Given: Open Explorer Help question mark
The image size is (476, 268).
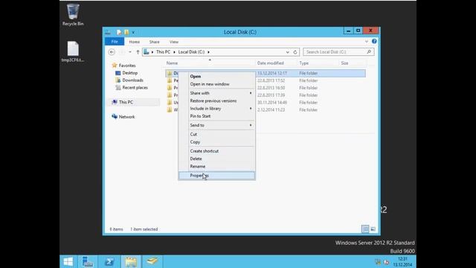Looking at the screenshot, I should pyautogui.click(x=374, y=42).
